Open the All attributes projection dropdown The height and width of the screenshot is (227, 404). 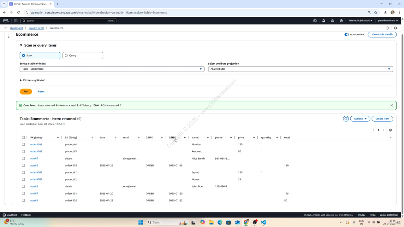300,69
